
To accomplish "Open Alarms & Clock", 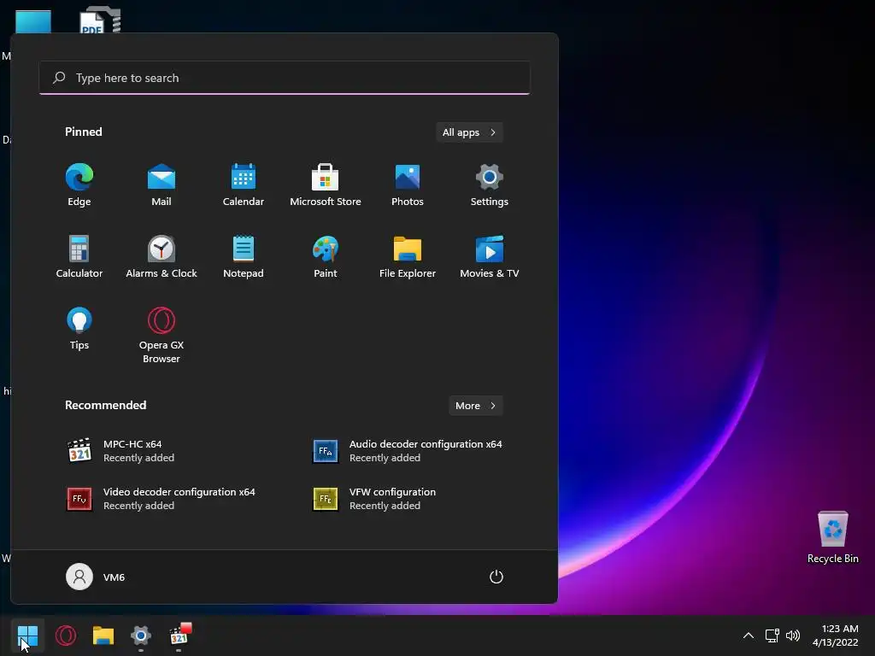I will pyautogui.click(x=161, y=256).
